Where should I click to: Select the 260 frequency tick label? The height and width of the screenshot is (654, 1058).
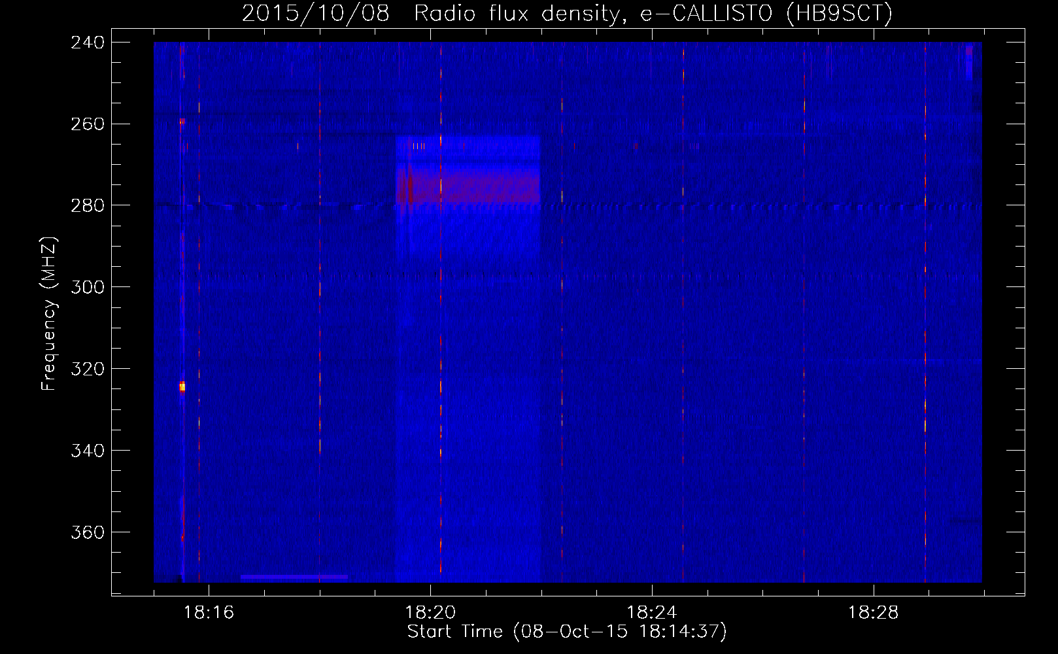(88, 124)
